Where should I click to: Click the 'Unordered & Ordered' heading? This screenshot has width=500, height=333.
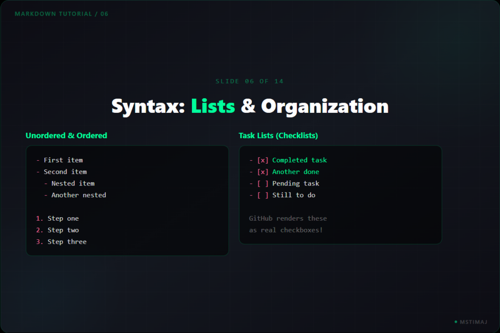coord(66,136)
